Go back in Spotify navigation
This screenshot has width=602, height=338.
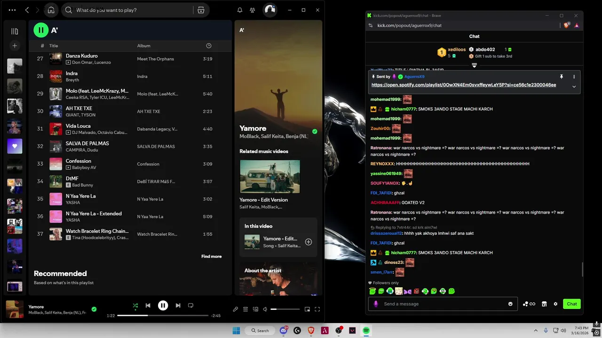point(27,10)
